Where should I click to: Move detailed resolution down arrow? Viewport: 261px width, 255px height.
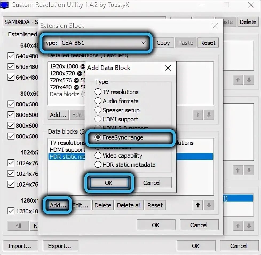pyautogui.click(x=209, y=115)
